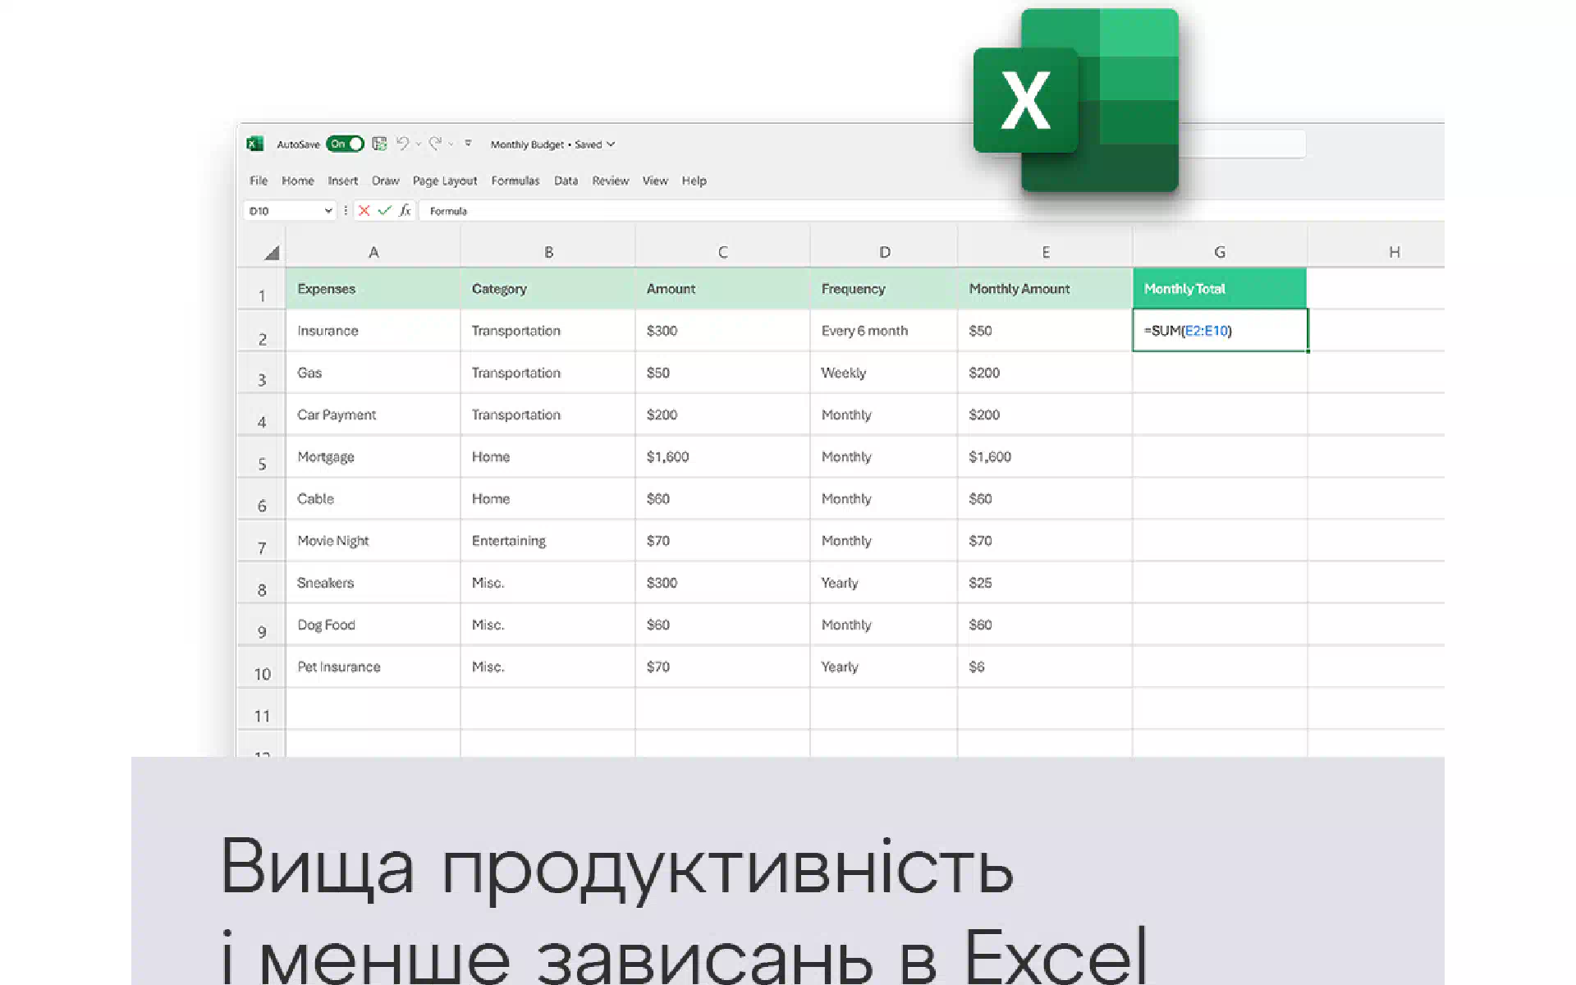Select the column G header
Screen dimensions: 1576x985
tap(1219, 252)
